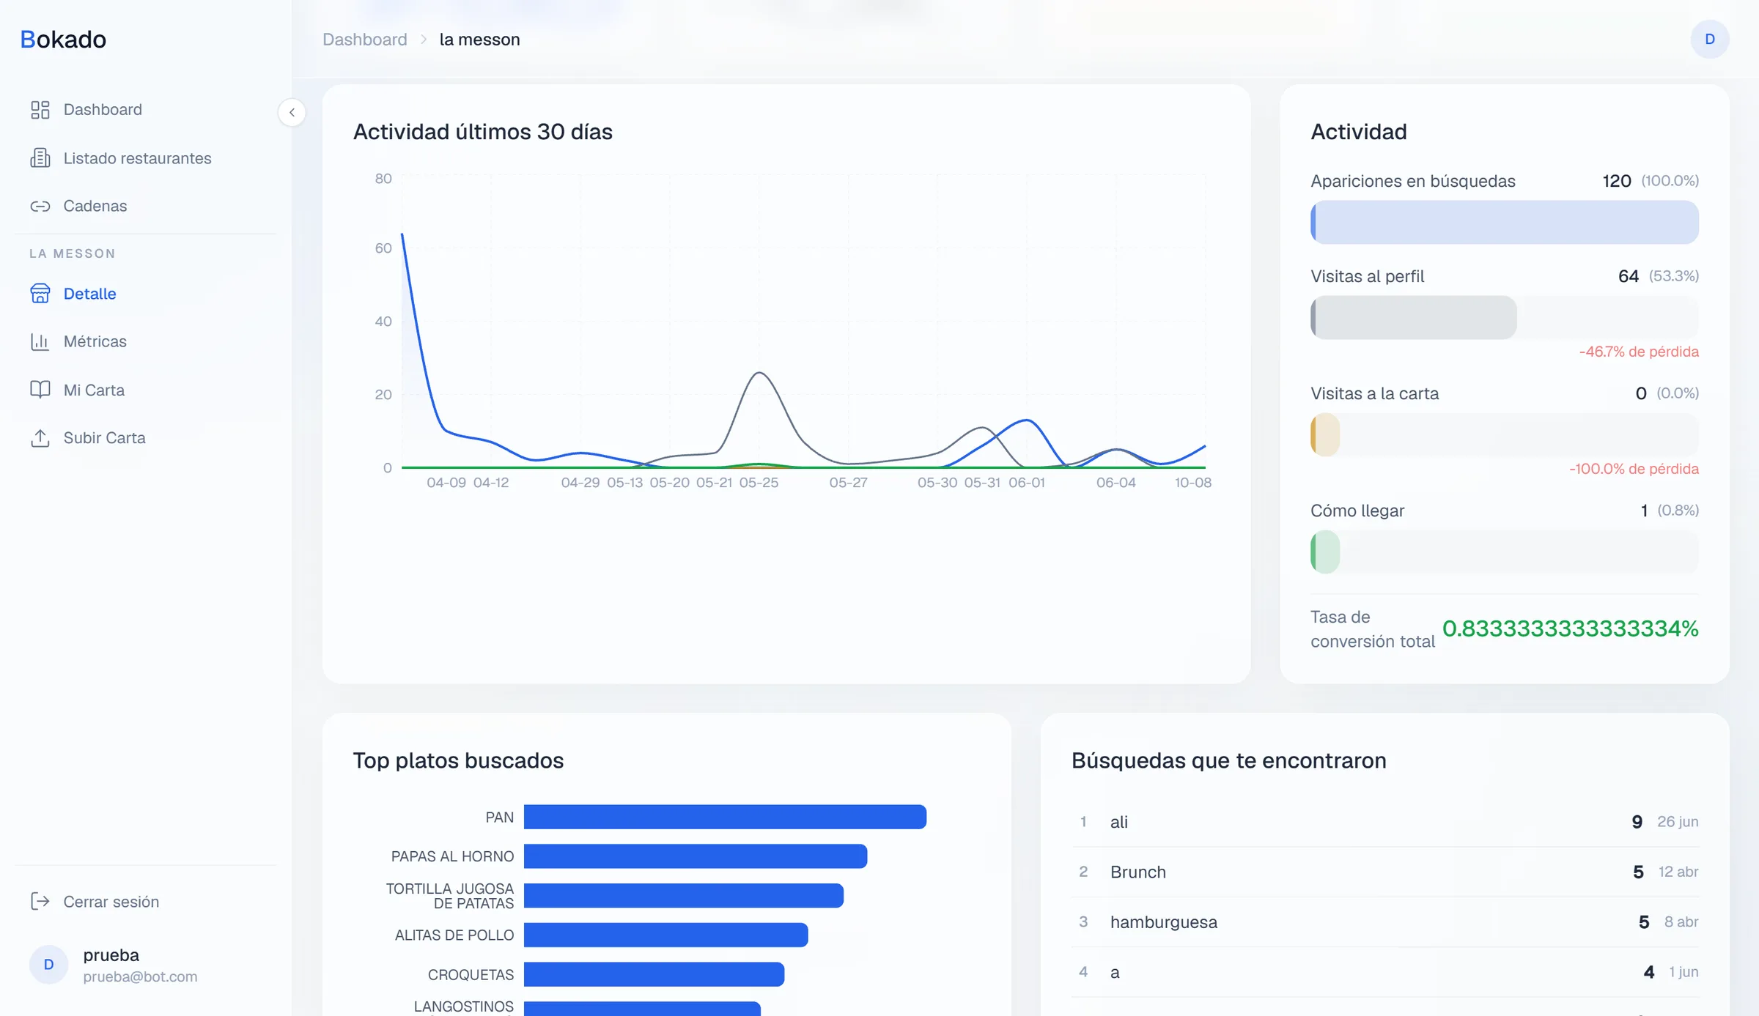Go to Métricas section
The width and height of the screenshot is (1759, 1016).
click(147, 341)
